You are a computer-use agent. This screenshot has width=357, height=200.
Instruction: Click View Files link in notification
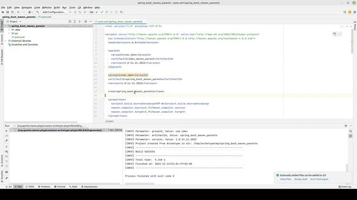pyautogui.click(x=286, y=179)
